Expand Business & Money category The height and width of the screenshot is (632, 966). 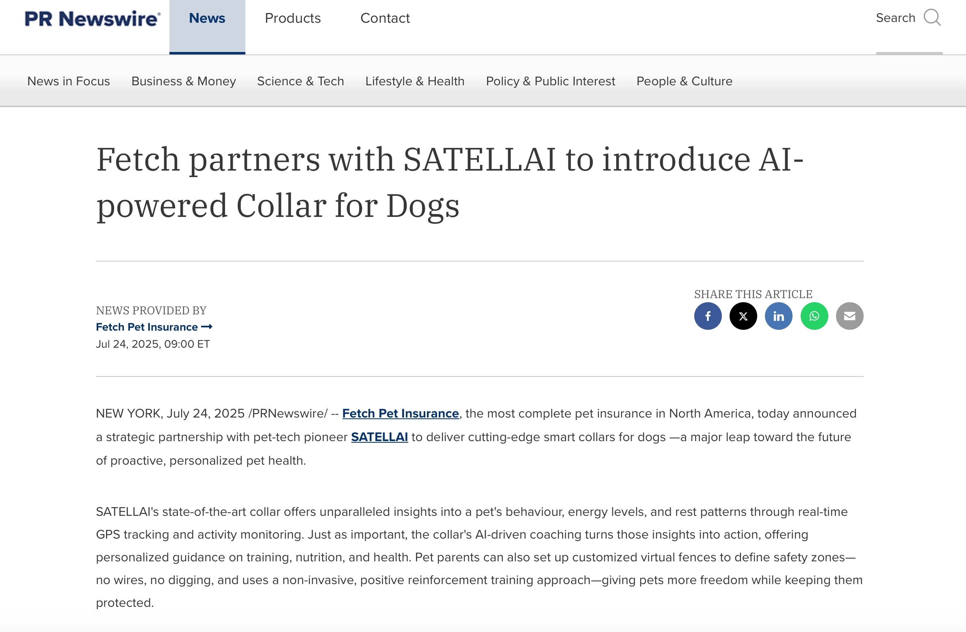184,81
